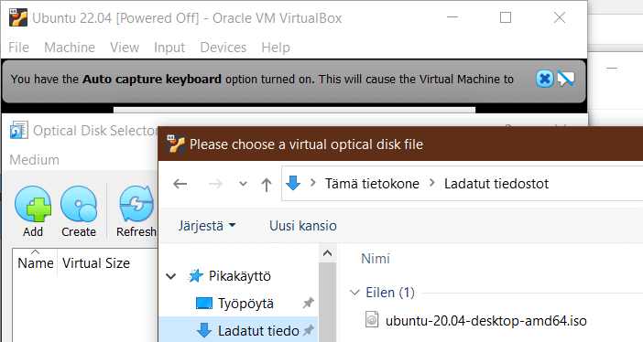
Task: Sort media by the Virtual Size column
Action: (x=96, y=262)
